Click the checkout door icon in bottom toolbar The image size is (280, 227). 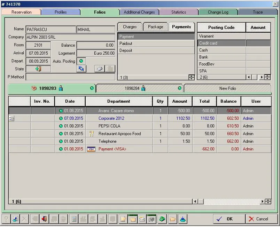(44, 219)
